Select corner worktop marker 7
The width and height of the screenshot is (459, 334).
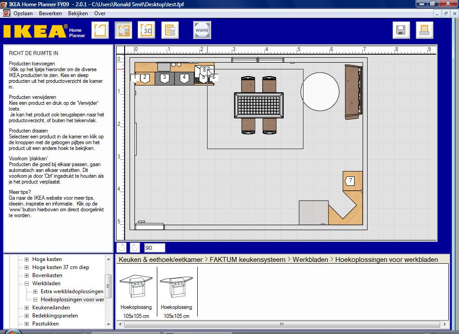(350, 181)
